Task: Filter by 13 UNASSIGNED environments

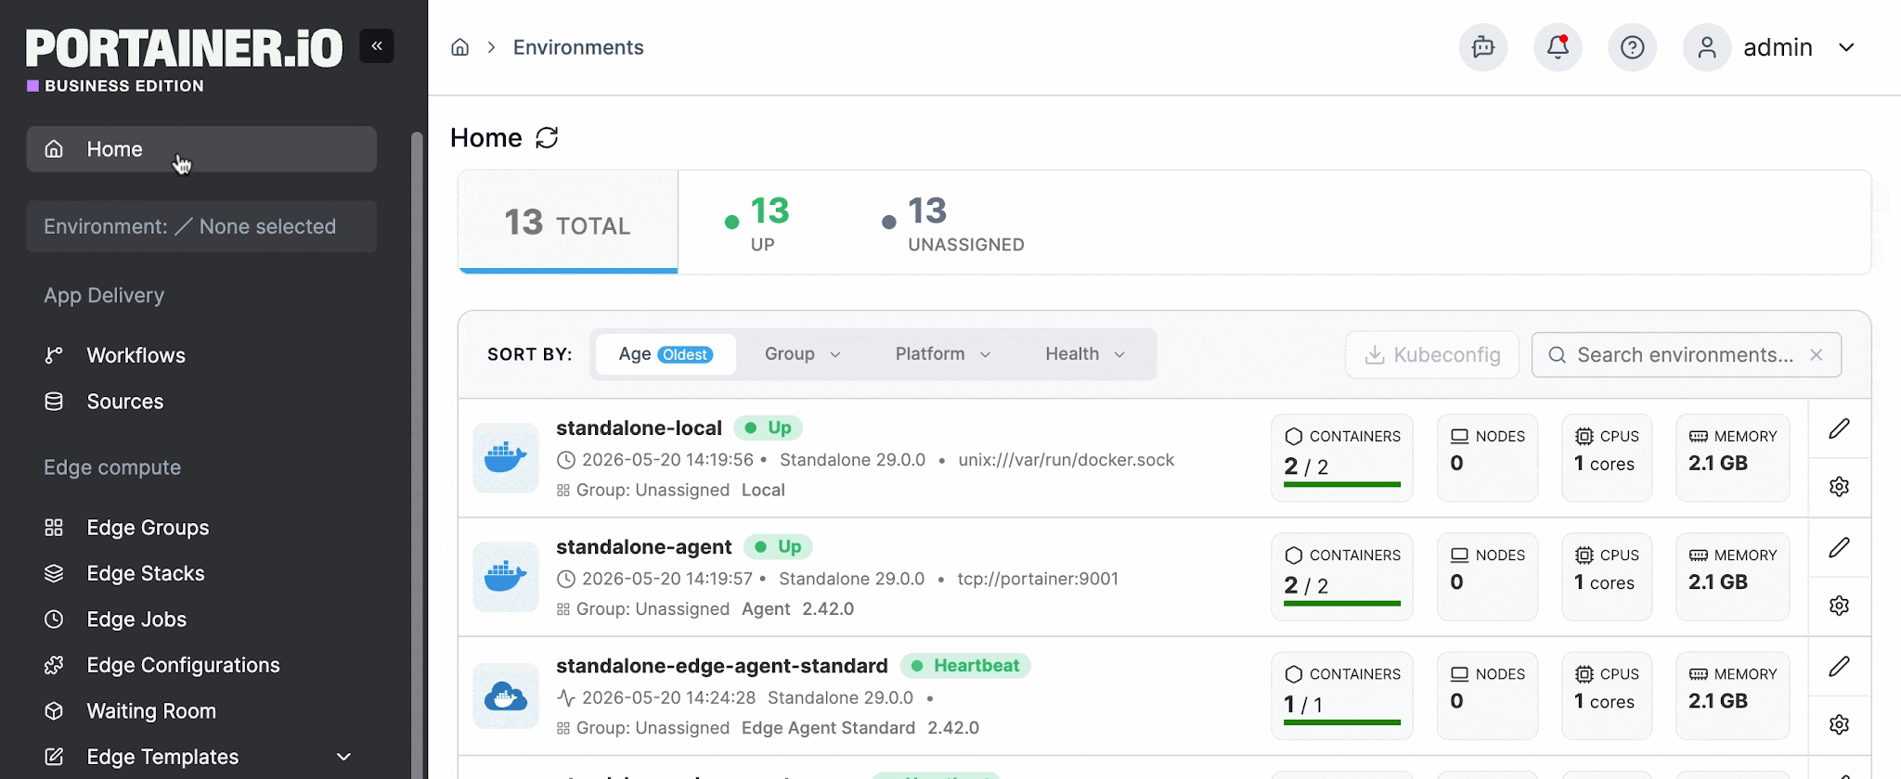Action: pos(953,223)
